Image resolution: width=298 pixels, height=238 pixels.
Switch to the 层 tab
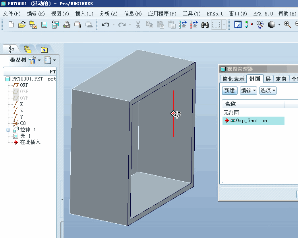point(268,79)
